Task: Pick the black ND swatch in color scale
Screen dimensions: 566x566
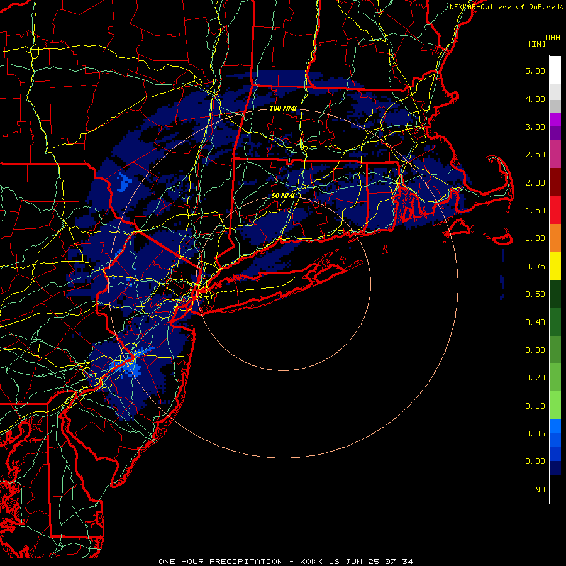Action: pyautogui.click(x=555, y=489)
